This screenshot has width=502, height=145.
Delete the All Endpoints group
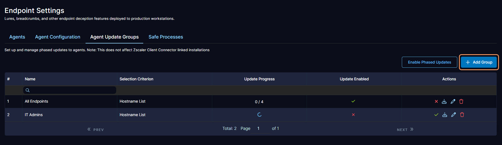point(461,102)
